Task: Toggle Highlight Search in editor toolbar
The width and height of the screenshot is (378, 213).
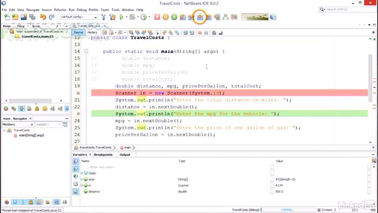Action: (150, 32)
